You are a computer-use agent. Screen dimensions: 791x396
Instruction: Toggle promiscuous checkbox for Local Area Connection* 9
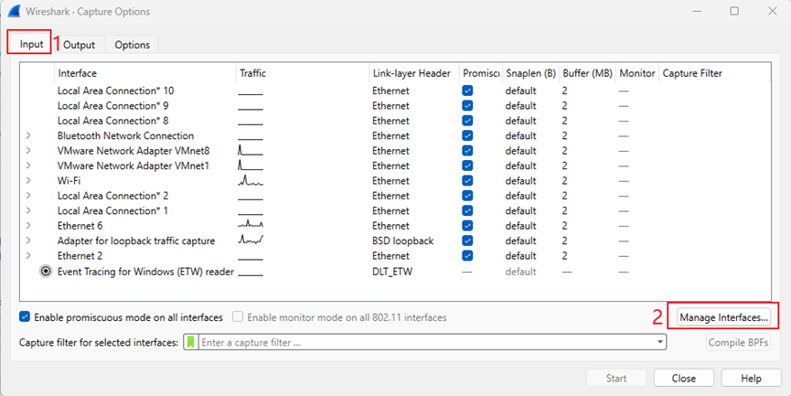pyautogui.click(x=467, y=105)
